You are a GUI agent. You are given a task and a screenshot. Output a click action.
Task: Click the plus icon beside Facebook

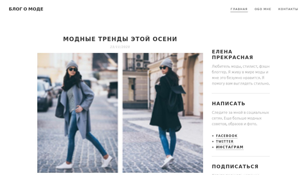coord(213,136)
